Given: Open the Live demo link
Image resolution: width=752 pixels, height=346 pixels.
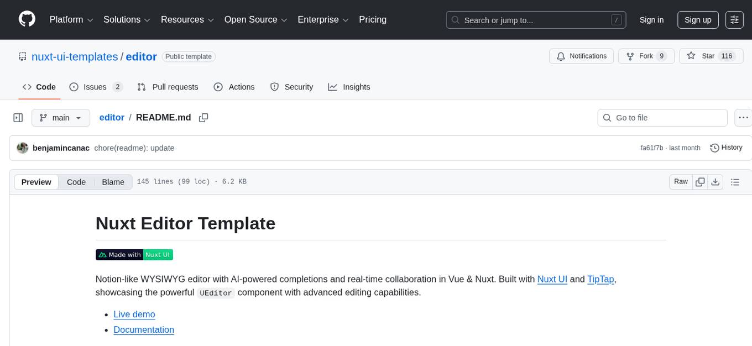Looking at the screenshot, I should click(x=134, y=314).
